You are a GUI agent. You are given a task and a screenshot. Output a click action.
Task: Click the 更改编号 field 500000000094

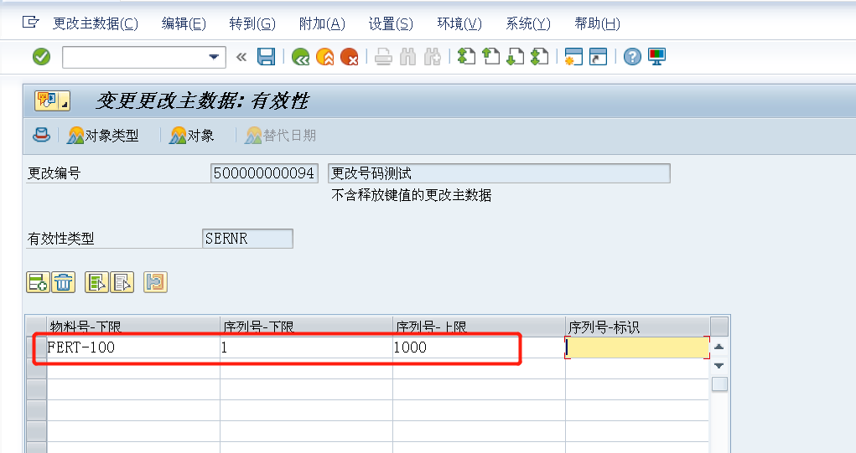point(264,173)
